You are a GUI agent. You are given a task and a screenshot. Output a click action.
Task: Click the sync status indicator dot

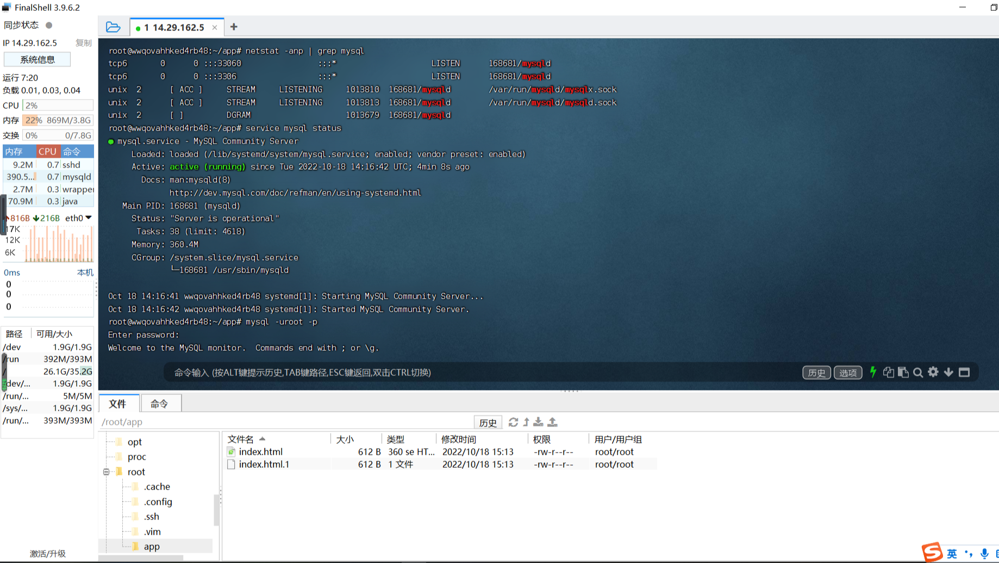point(49,25)
